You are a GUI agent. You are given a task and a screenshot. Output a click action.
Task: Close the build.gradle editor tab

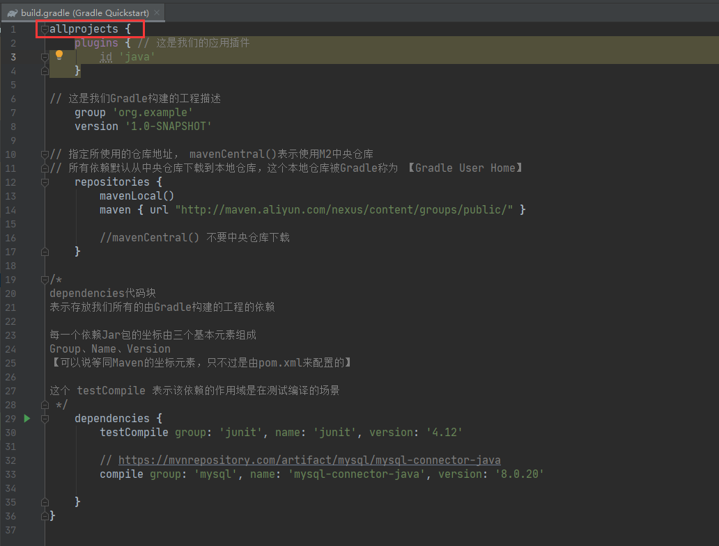157,12
